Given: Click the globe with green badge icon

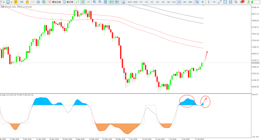Looking at the screenshot, I should (x=44, y=2).
